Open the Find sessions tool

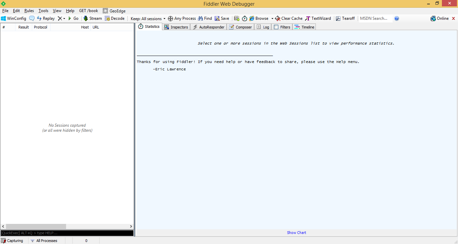(x=205, y=18)
